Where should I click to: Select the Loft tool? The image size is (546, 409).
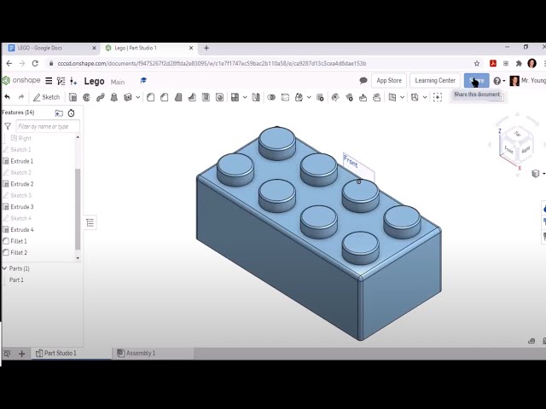tap(113, 97)
